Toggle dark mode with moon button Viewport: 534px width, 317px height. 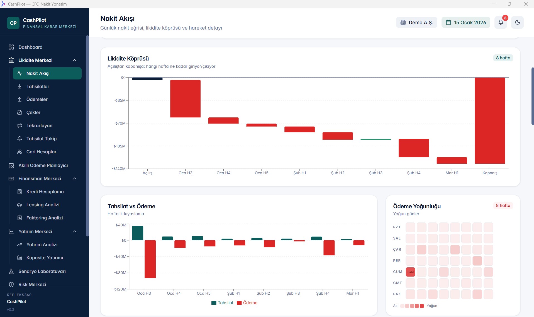click(518, 22)
